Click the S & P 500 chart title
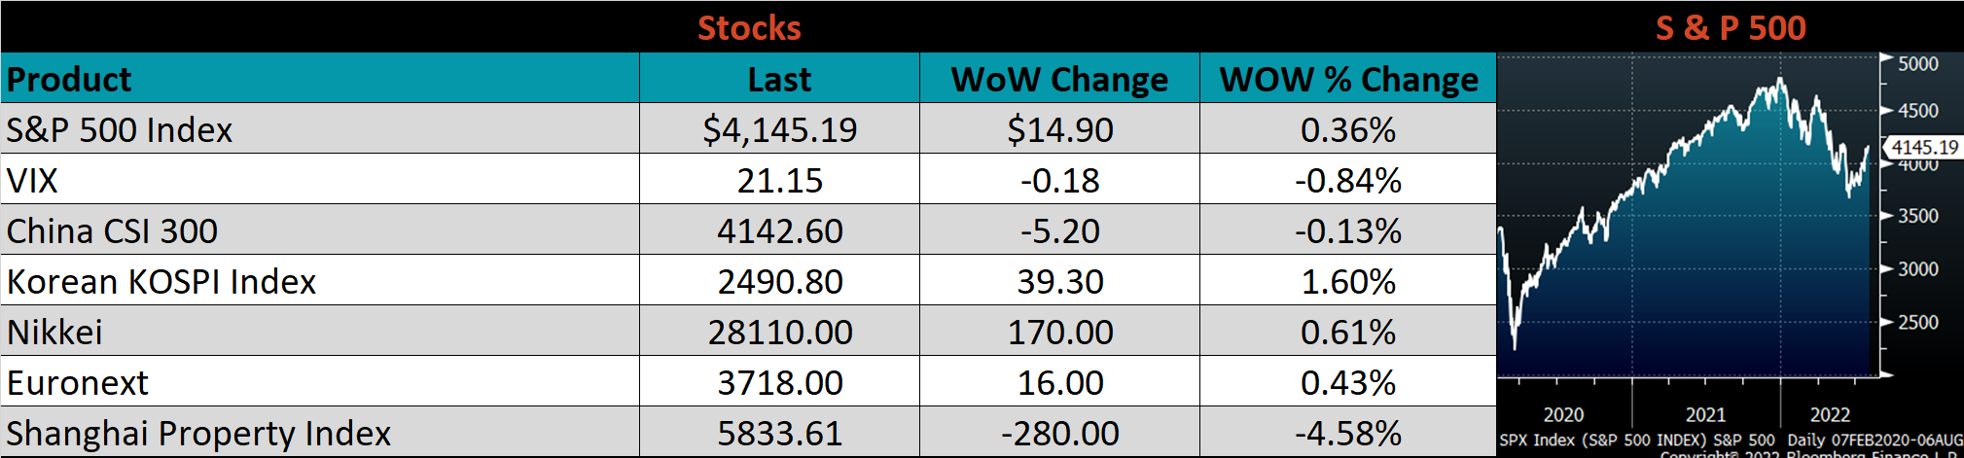This screenshot has height=458, width=1964. (1731, 27)
